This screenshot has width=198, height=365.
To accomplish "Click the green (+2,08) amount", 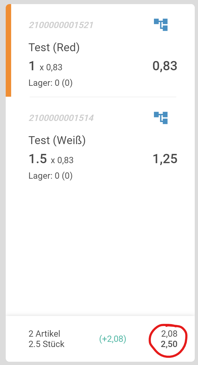I will tap(113, 339).
